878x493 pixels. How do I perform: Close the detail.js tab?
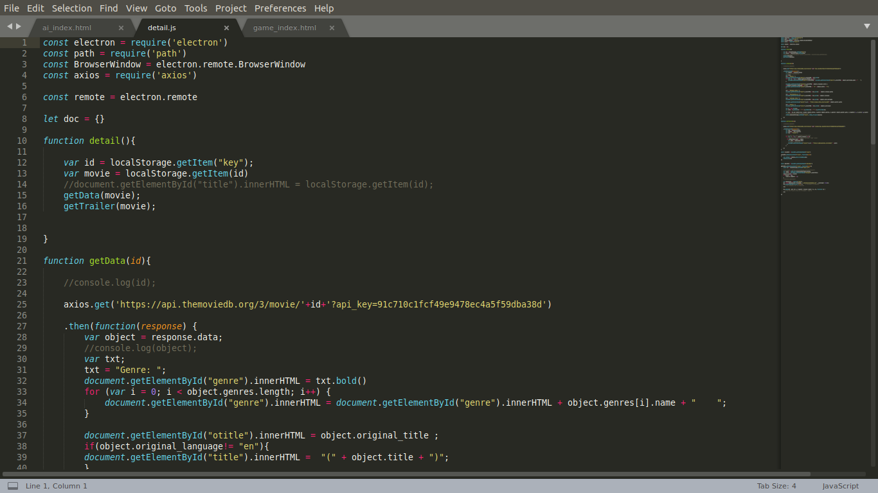(x=226, y=28)
